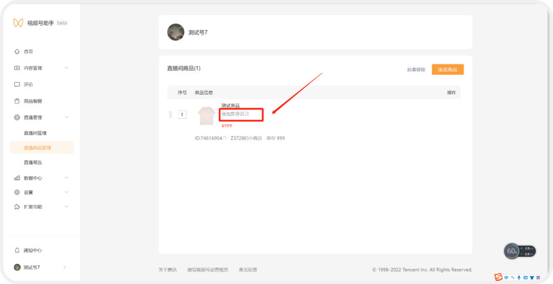Screen dimensions: 553x284
Task: Click the sequence number box showing 1
Action: point(182,115)
